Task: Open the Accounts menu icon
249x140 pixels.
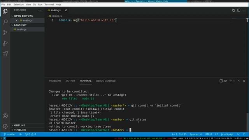Action: [5, 116]
